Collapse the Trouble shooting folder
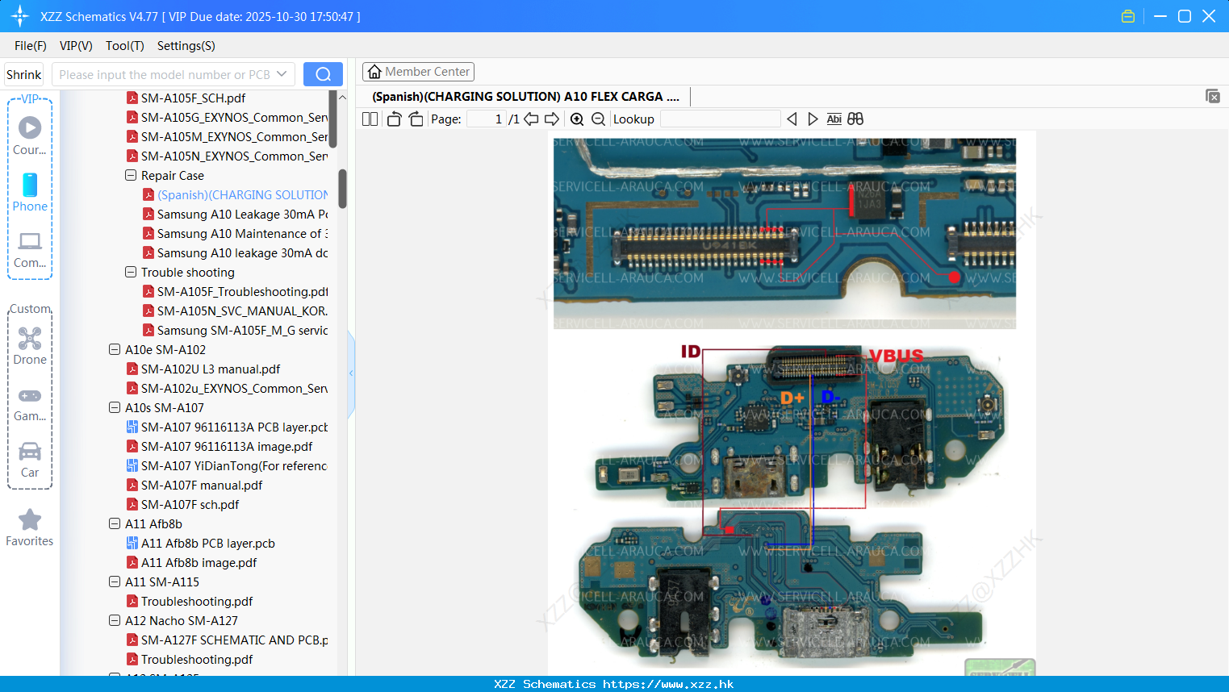This screenshot has height=692, width=1229. click(x=131, y=272)
